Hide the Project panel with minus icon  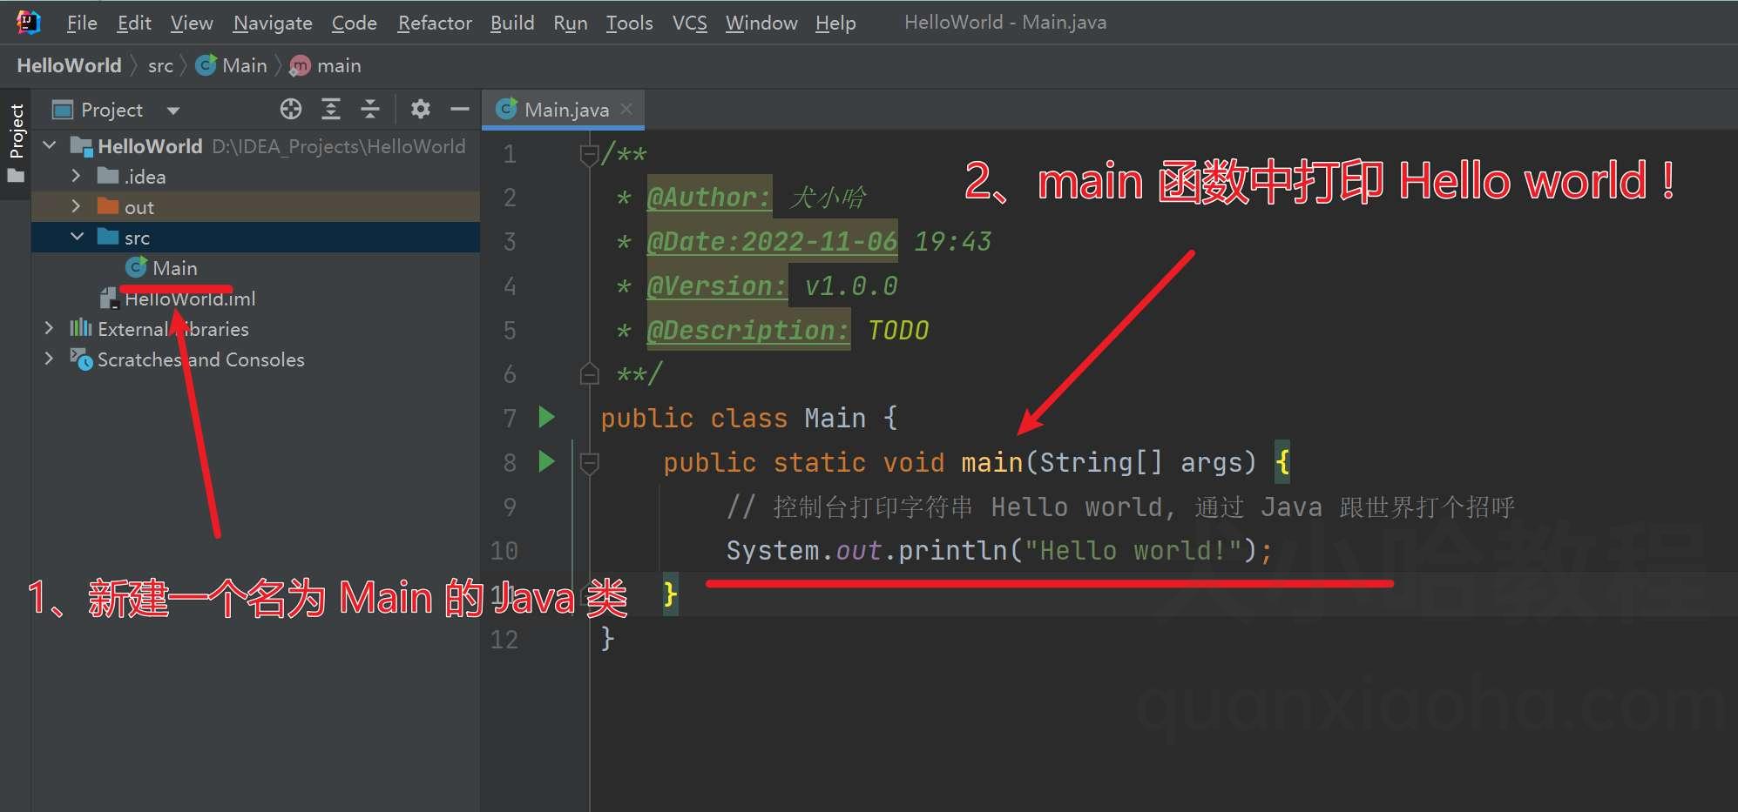pos(460,109)
